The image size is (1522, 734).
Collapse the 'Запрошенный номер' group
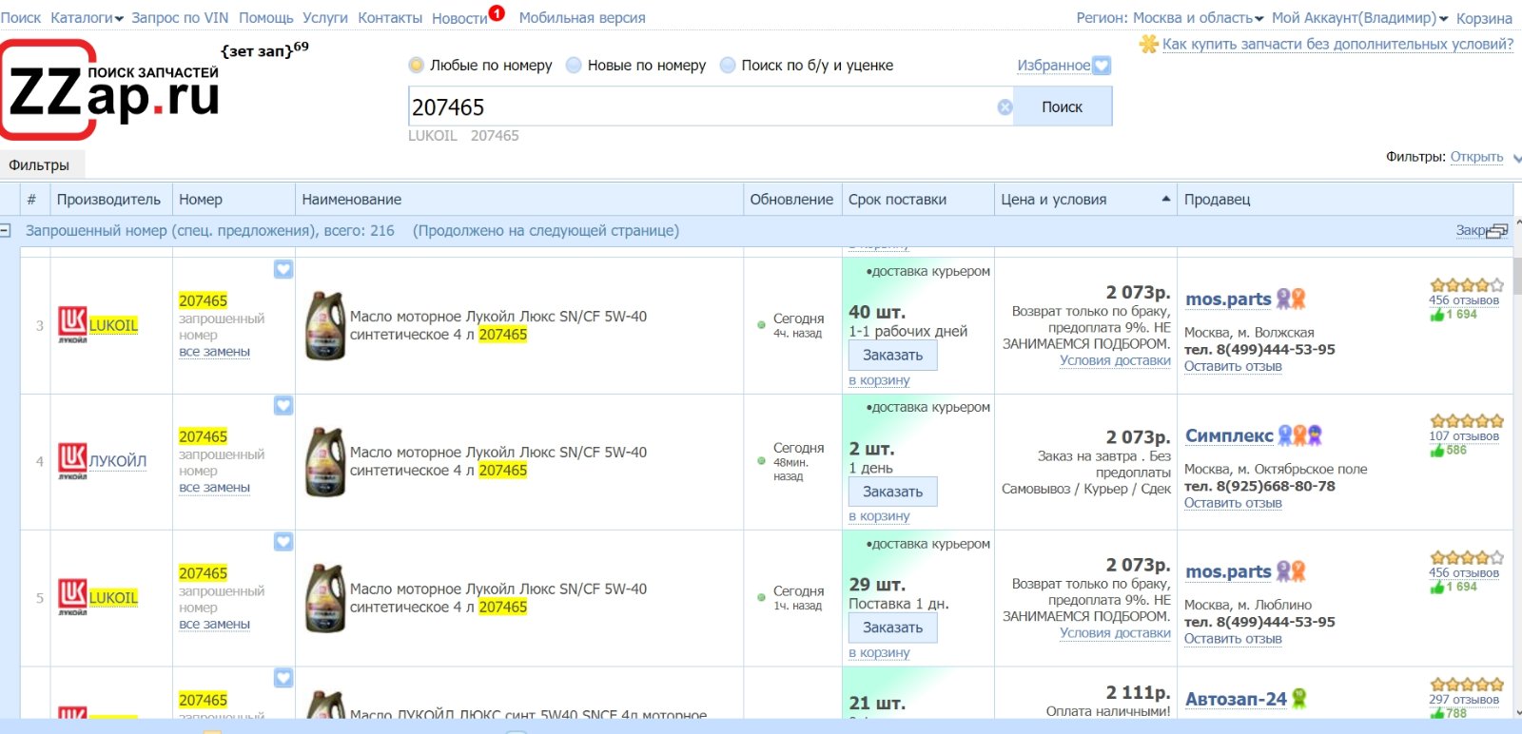[x=5, y=230]
